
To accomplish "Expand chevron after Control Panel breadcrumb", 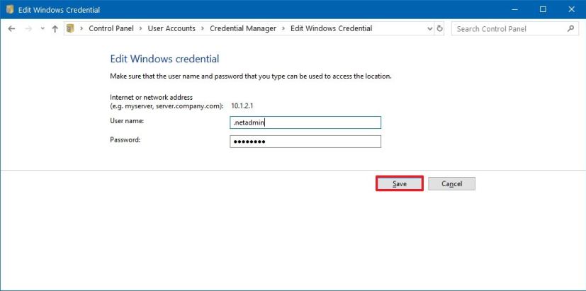I will pos(141,29).
